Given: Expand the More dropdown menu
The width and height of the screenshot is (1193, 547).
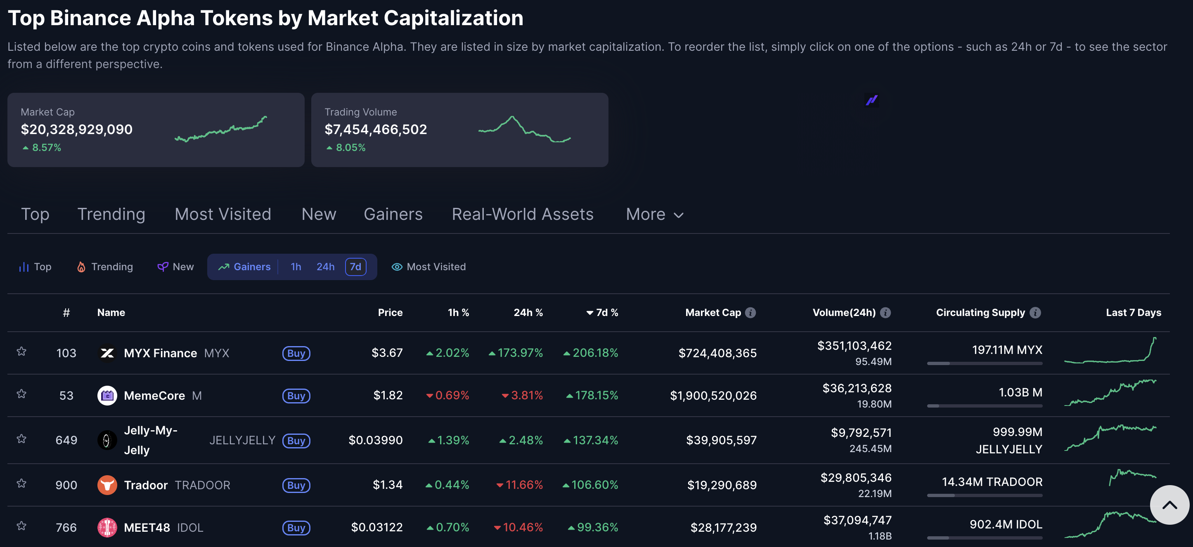Looking at the screenshot, I should click(x=654, y=214).
